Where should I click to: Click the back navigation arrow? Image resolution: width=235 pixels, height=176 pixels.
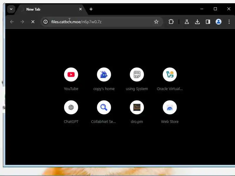[12, 22]
